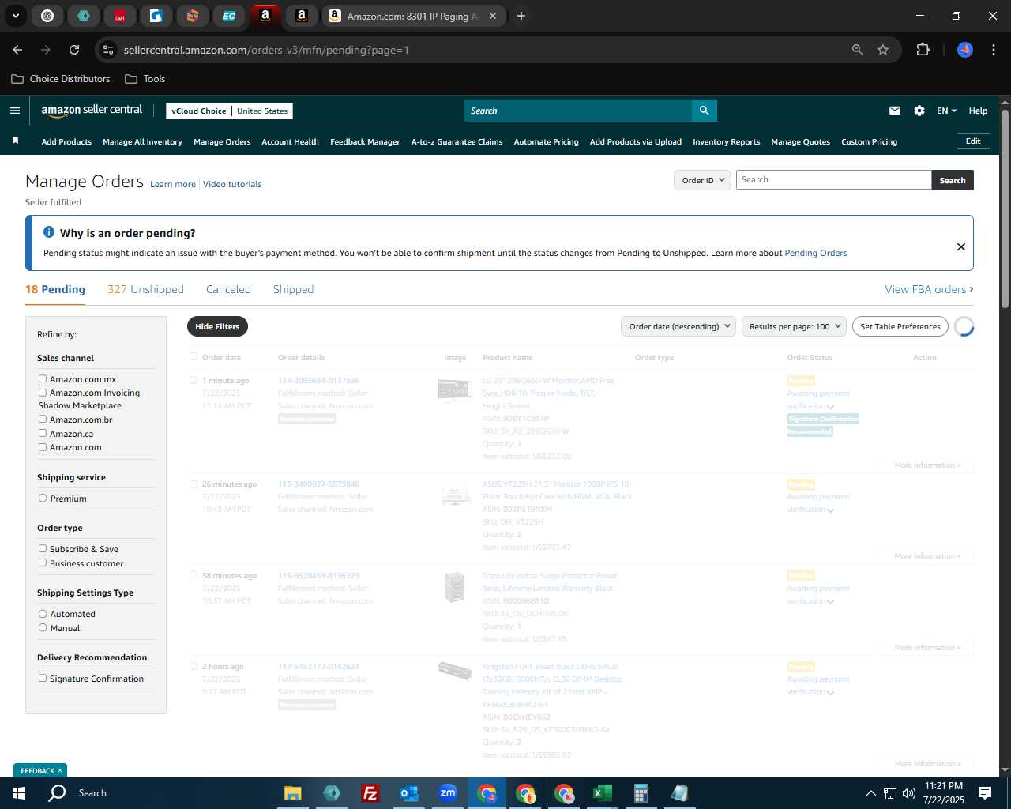The height and width of the screenshot is (809, 1011).
Task: Open the Account Health menu item
Action: [290, 142]
